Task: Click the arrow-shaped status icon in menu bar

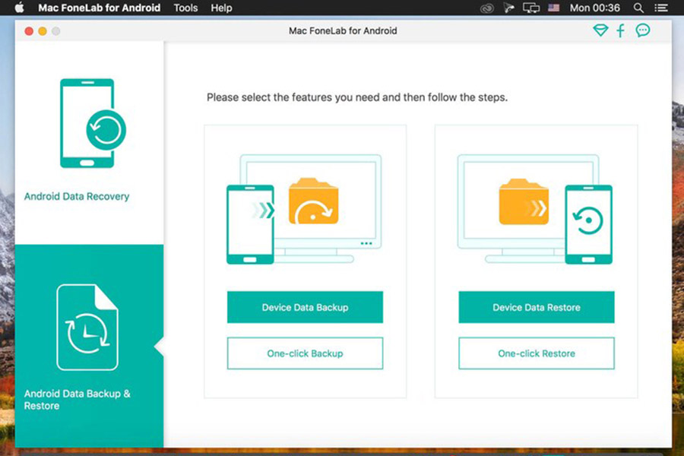Action: [508, 8]
